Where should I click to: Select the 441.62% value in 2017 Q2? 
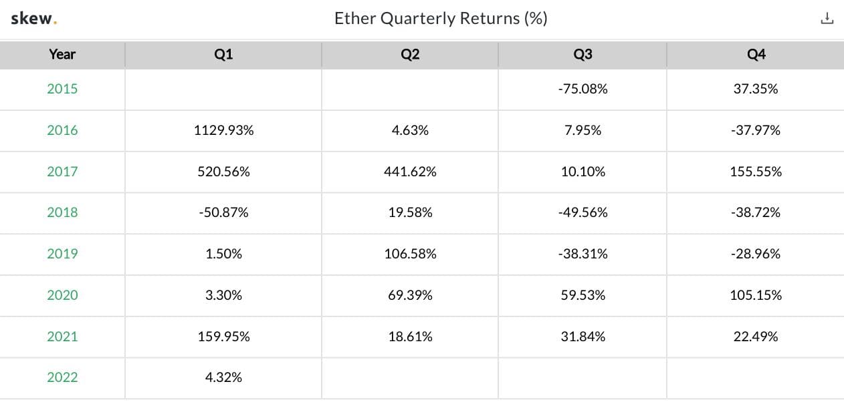coord(410,172)
